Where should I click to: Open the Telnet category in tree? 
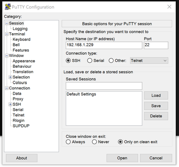pyautogui.click(x=18, y=115)
